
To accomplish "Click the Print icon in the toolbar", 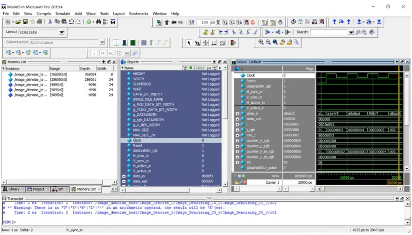I will (x=39, y=22).
